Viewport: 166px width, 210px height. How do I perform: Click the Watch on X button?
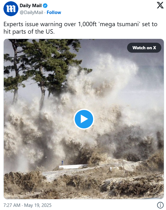point(144,48)
